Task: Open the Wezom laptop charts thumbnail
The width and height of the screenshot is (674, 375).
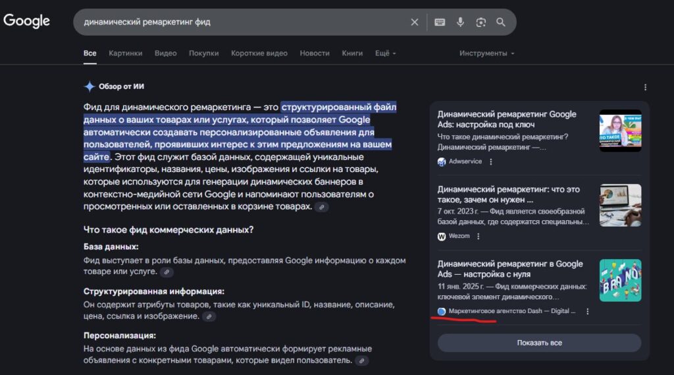Action: pos(620,206)
